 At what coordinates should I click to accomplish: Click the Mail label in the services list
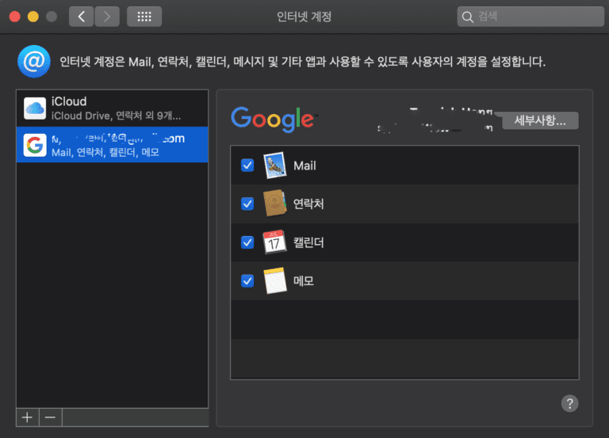(x=304, y=166)
